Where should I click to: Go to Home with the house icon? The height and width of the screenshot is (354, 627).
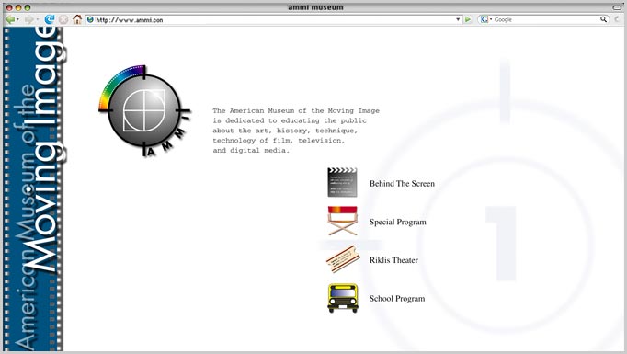click(x=77, y=18)
